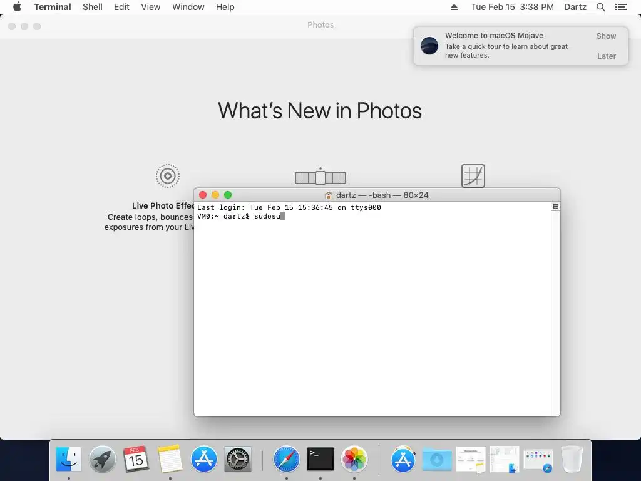
Task: Open System Preferences gear in Dock
Action: (238, 459)
